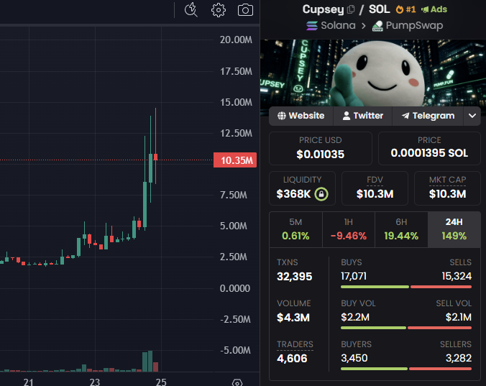
Task: Take a chart snapshot with camera icon
Action: point(245,10)
